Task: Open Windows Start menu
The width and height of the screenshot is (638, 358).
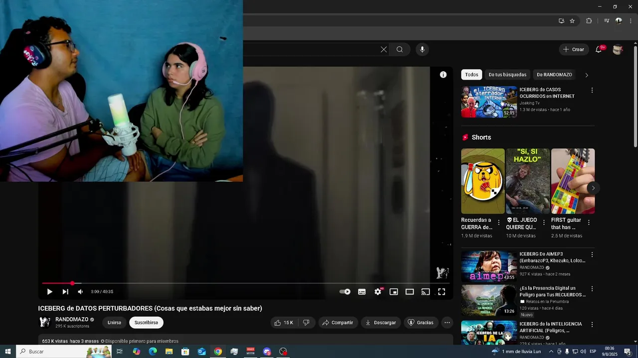Action: [8, 352]
